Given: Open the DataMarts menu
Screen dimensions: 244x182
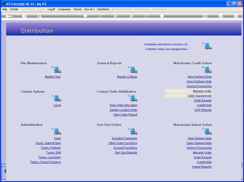Looking at the screenshot, I should [103, 10].
